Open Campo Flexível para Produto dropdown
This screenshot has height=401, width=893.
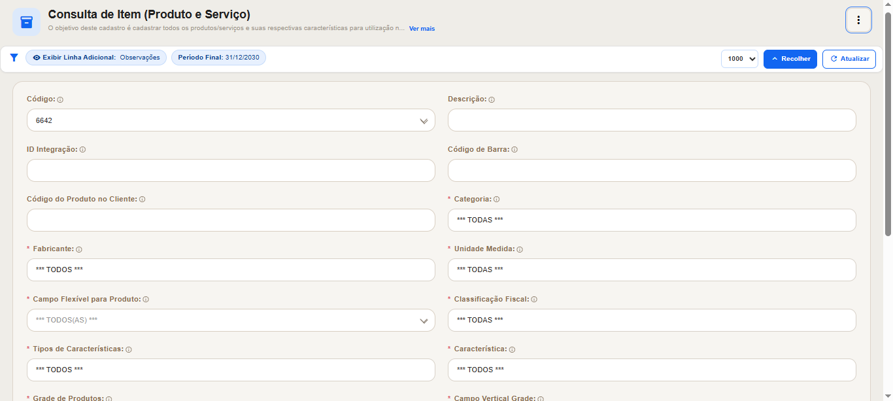click(231, 320)
